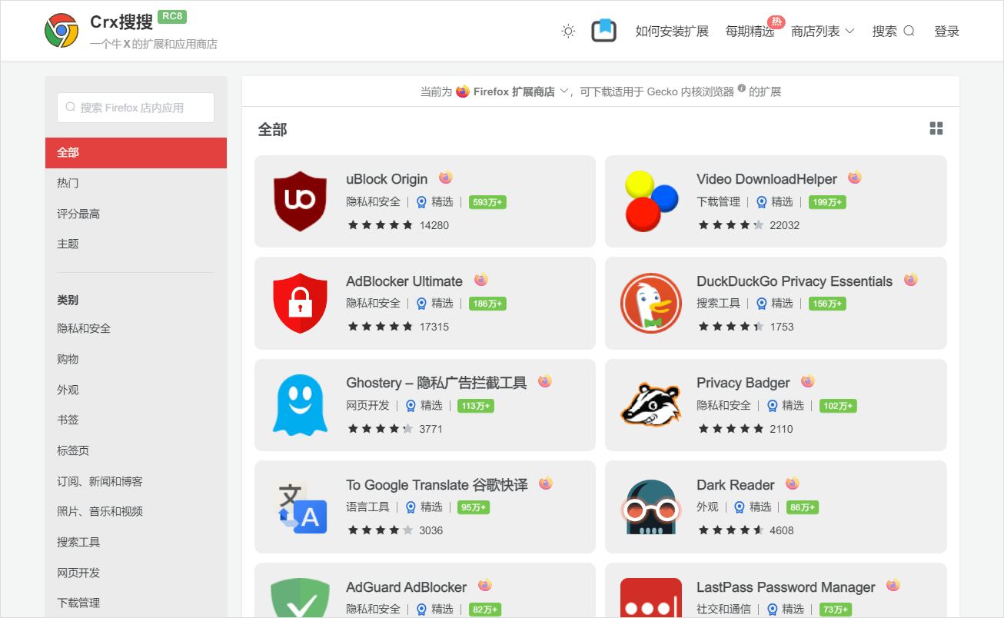The width and height of the screenshot is (1004, 618).
Task: Open the Ghostery blue ghost icon
Action: coord(301,405)
